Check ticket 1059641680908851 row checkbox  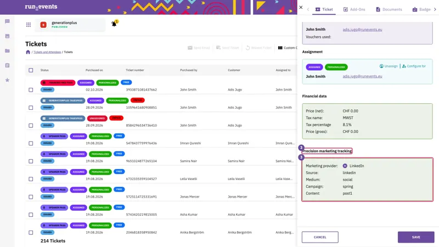pyautogui.click(x=31, y=108)
